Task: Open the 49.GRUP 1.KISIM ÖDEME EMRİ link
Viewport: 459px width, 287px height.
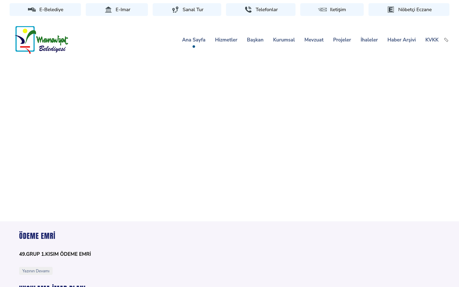Action: coord(55,254)
